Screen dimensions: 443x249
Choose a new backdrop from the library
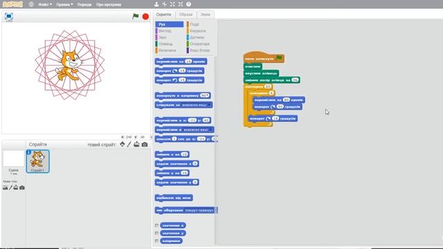5,187
